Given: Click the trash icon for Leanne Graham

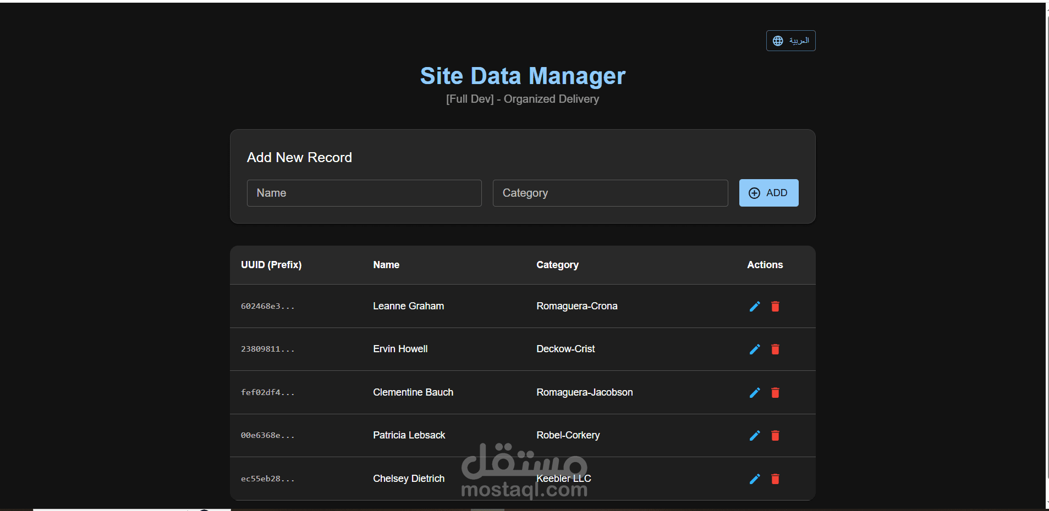Looking at the screenshot, I should click(x=775, y=306).
